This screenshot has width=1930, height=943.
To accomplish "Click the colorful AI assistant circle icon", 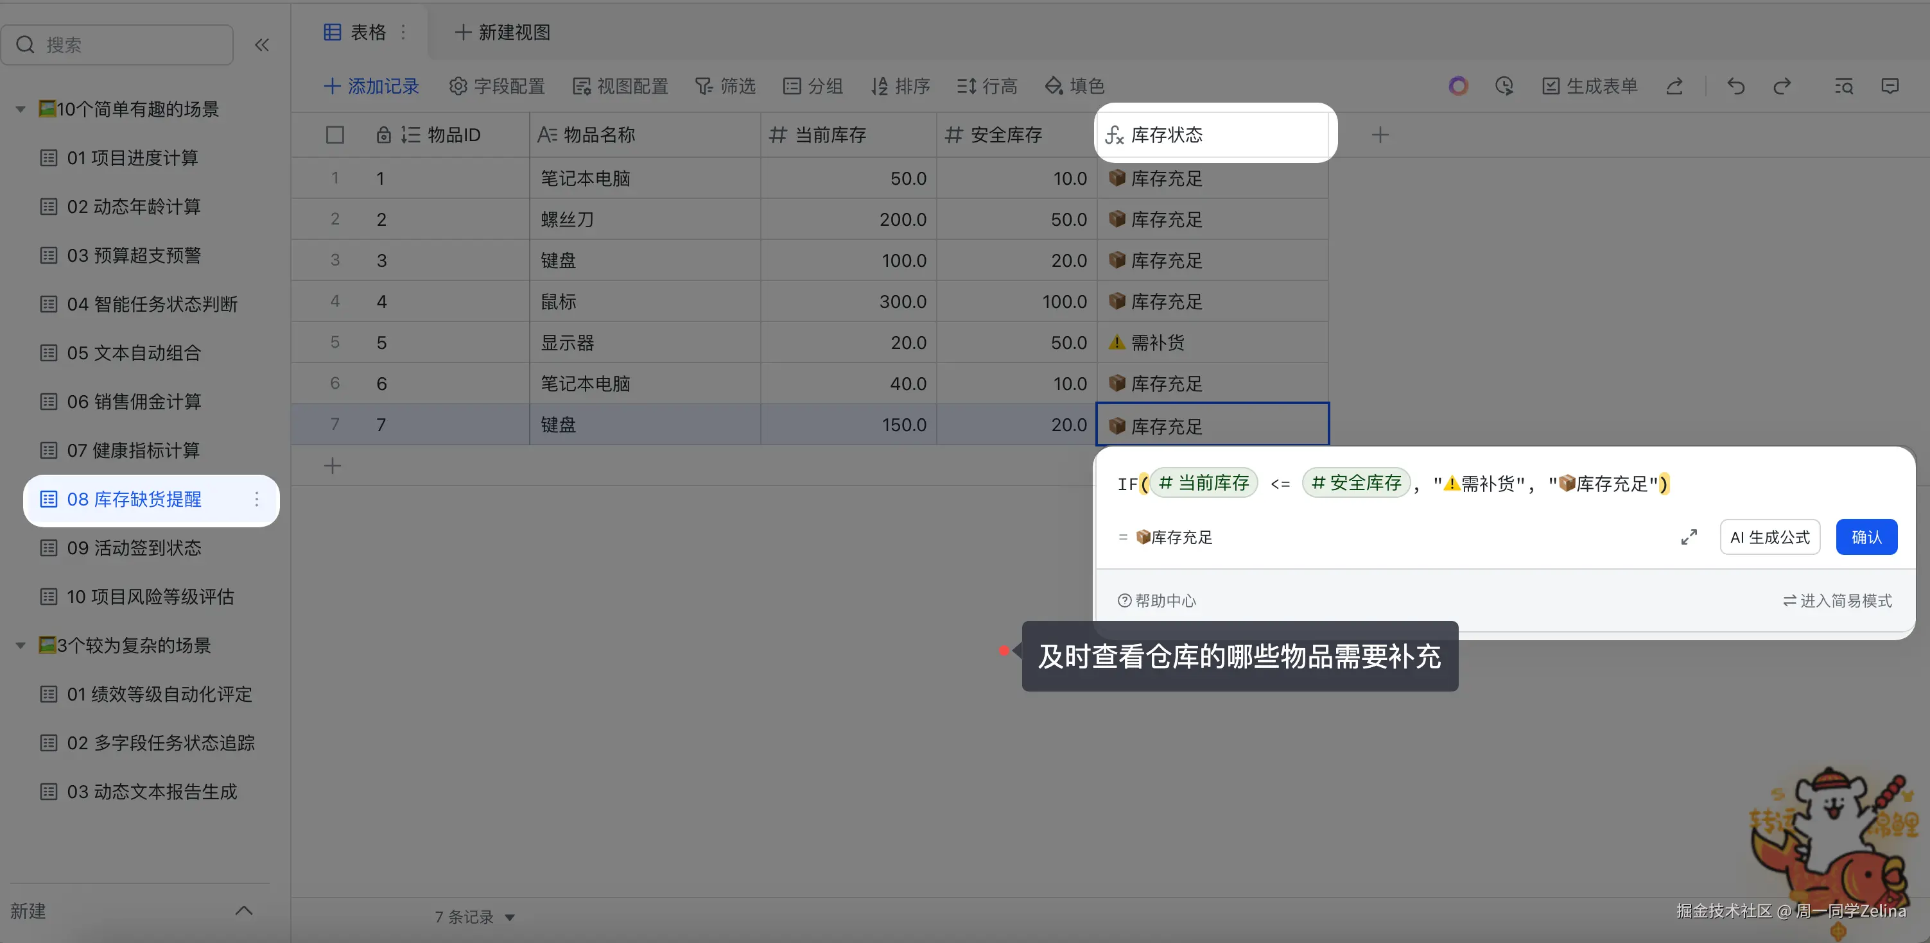I will [x=1458, y=86].
